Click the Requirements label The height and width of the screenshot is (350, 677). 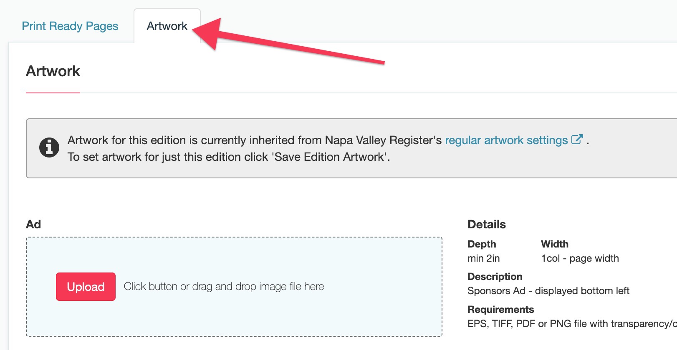click(x=501, y=310)
